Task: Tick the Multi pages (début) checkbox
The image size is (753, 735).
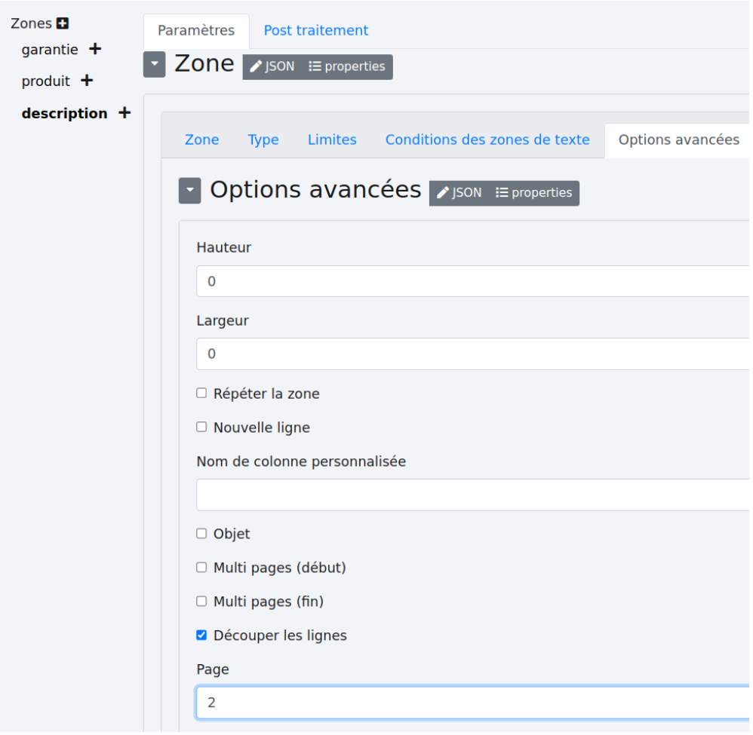Action: tap(201, 568)
